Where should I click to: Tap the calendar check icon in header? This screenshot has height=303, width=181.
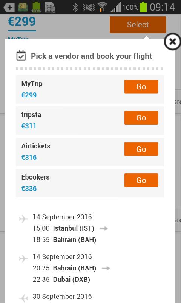[x=21, y=56]
